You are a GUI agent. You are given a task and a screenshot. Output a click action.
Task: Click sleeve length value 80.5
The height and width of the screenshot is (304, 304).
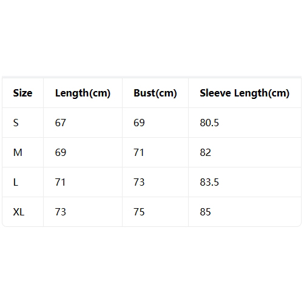tap(209, 123)
